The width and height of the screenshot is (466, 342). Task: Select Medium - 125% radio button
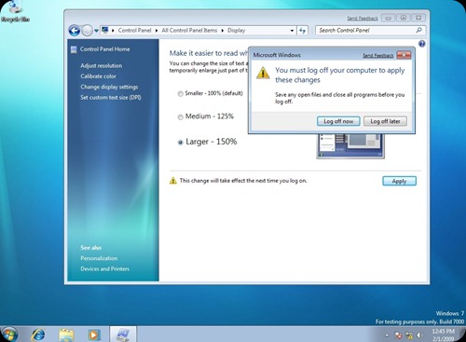180,116
